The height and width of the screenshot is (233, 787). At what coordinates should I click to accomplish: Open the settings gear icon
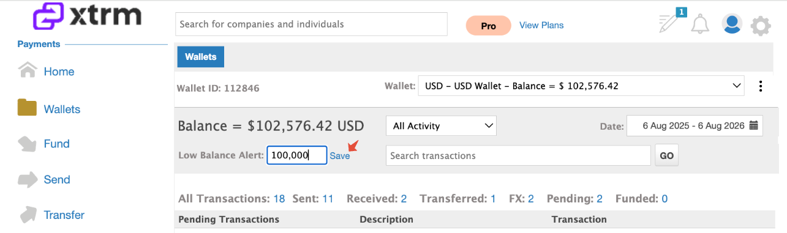(761, 26)
